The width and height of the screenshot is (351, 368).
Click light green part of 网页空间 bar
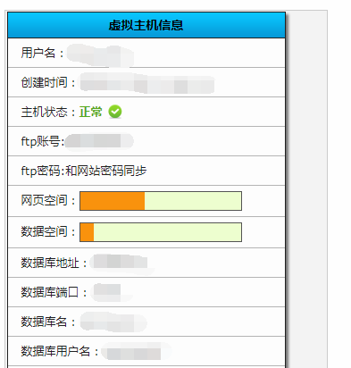[x=193, y=201]
